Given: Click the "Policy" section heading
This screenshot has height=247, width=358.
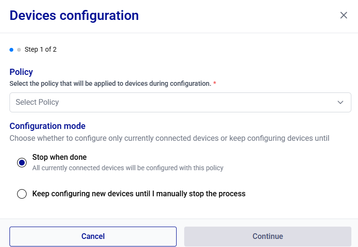Looking at the screenshot, I should (21, 72).
